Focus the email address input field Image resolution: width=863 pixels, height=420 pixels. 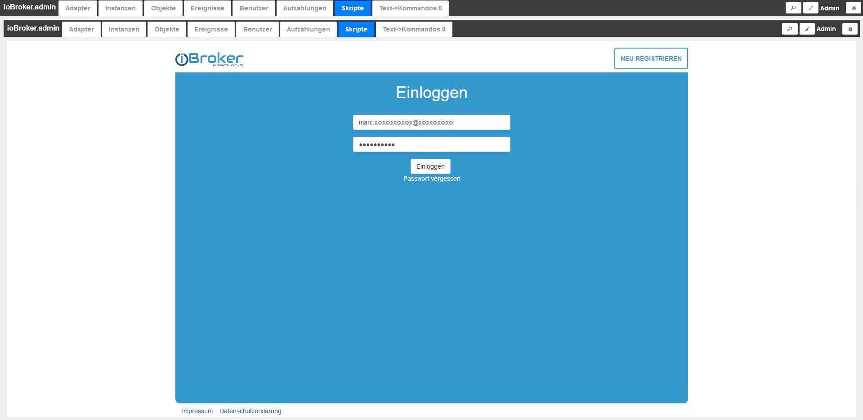pos(432,122)
